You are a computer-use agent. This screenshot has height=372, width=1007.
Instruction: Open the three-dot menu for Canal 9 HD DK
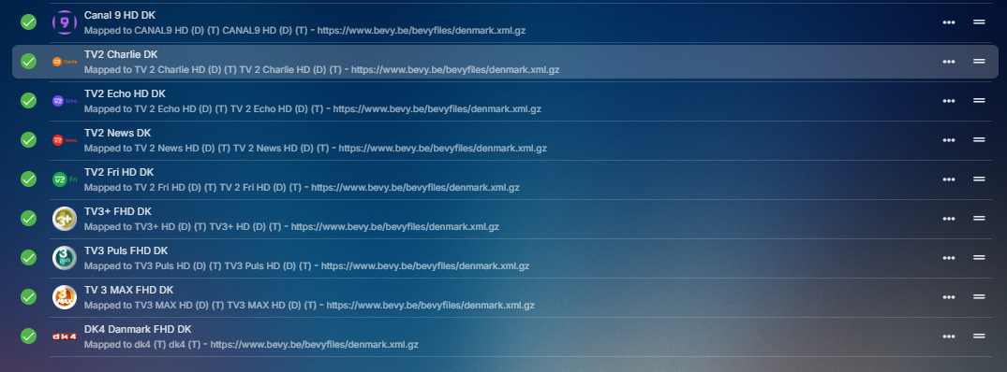point(949,22)
